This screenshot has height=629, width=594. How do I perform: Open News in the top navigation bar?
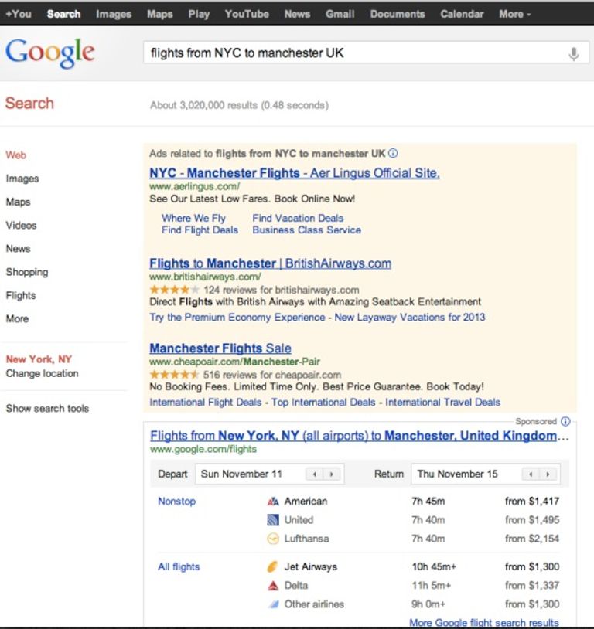[x=297, y=14]
